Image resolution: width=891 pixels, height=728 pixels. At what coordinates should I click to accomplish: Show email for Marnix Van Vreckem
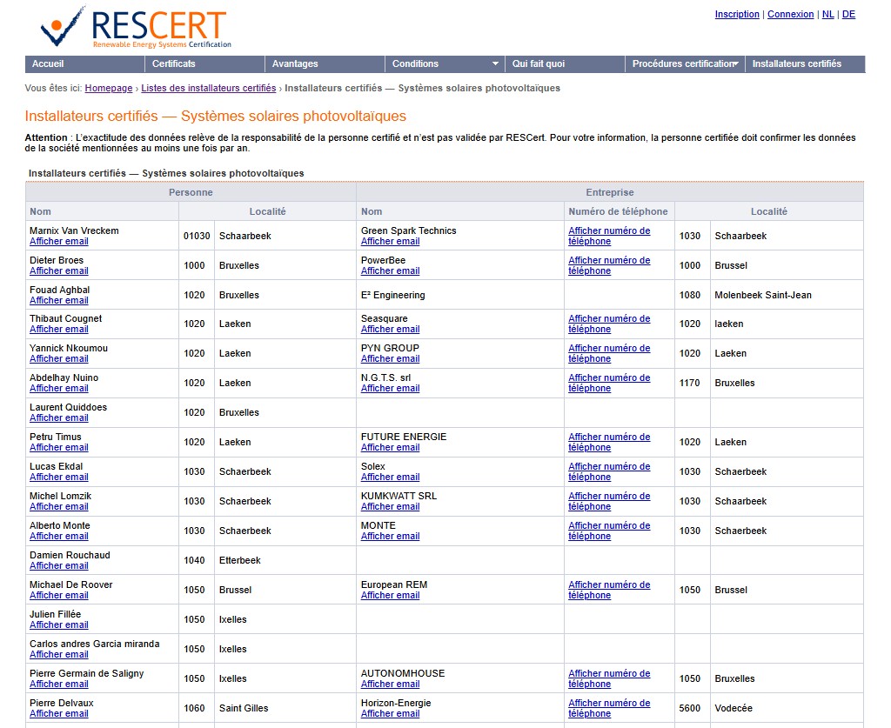pos(58,241)
